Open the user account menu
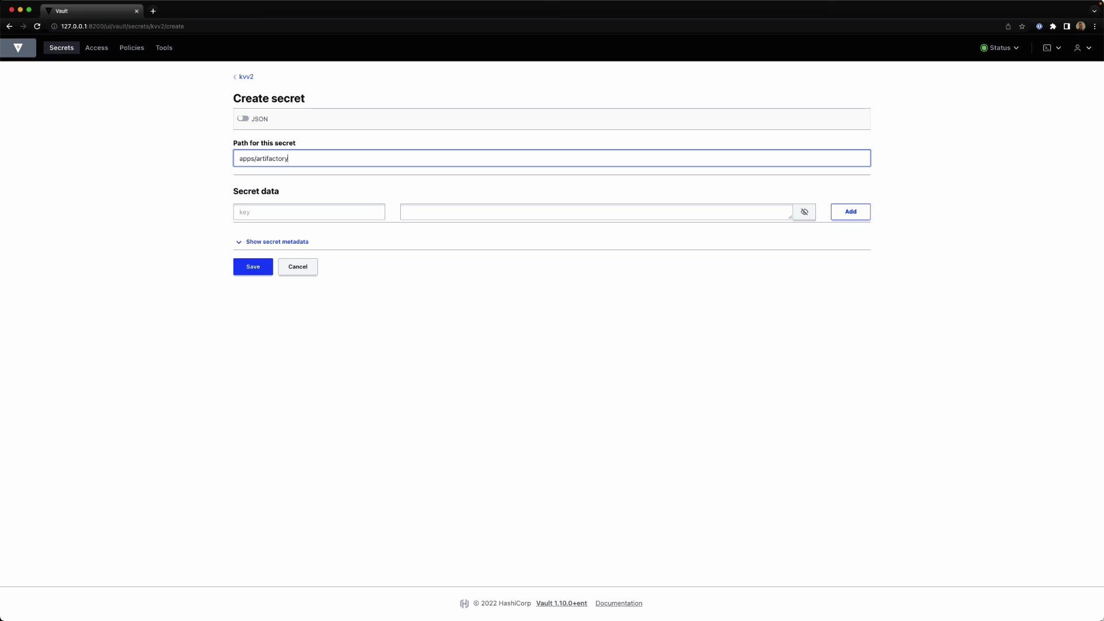Image resolution: width=1104 pixels, height=621 pixels. point(1083,48)
